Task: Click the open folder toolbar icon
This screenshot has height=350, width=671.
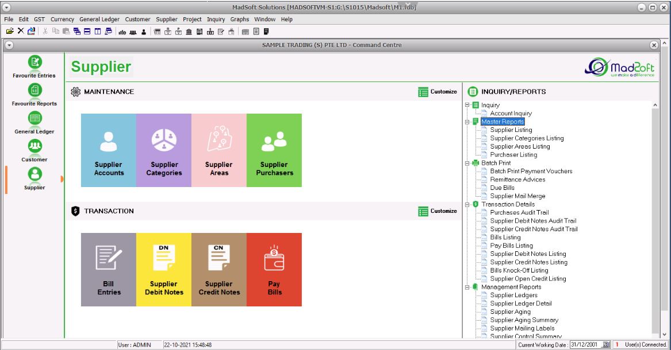Action: click(x=10, y=31)
